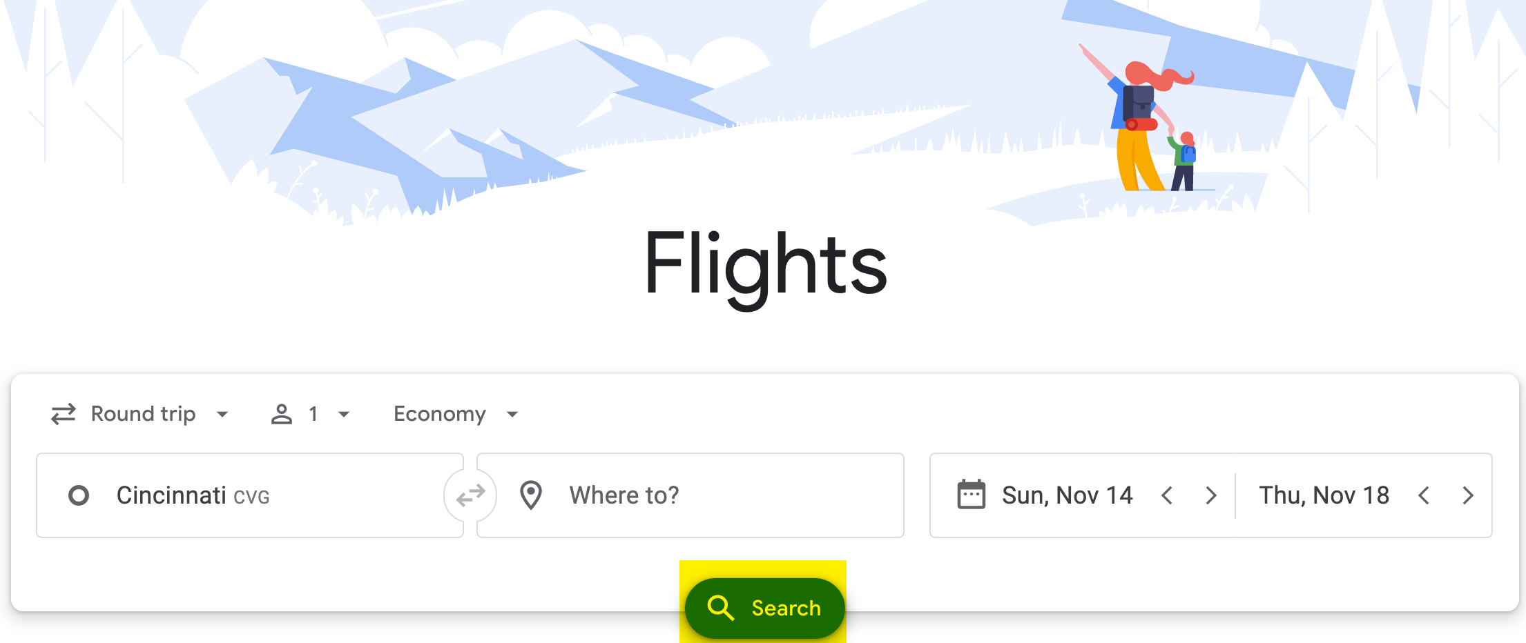Focus the 'Where to?' destination field

click(690, 495)
